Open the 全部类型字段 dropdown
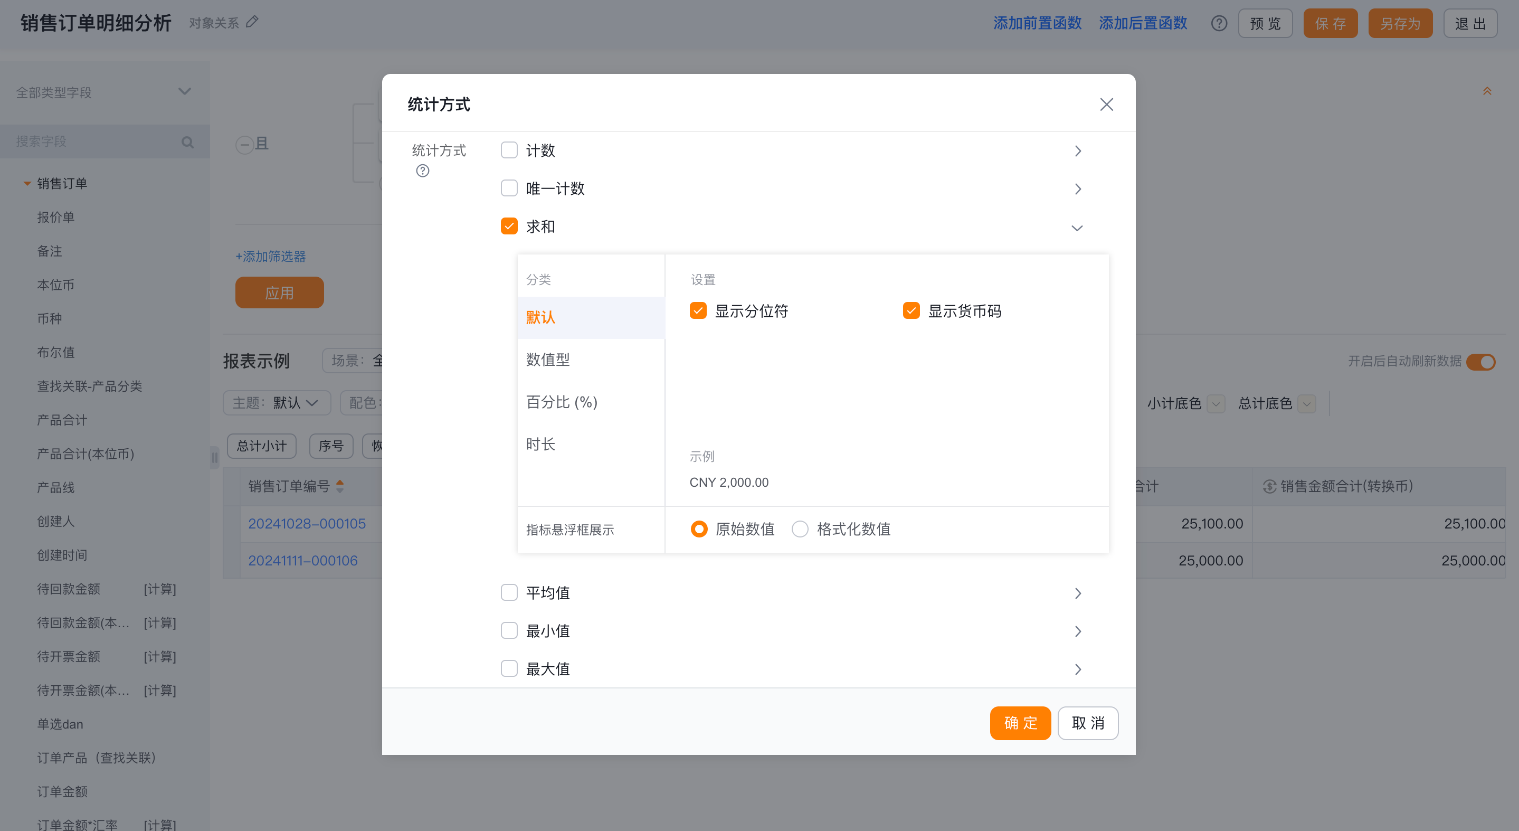Screen dimensions: 1519x831 point(105,92)
